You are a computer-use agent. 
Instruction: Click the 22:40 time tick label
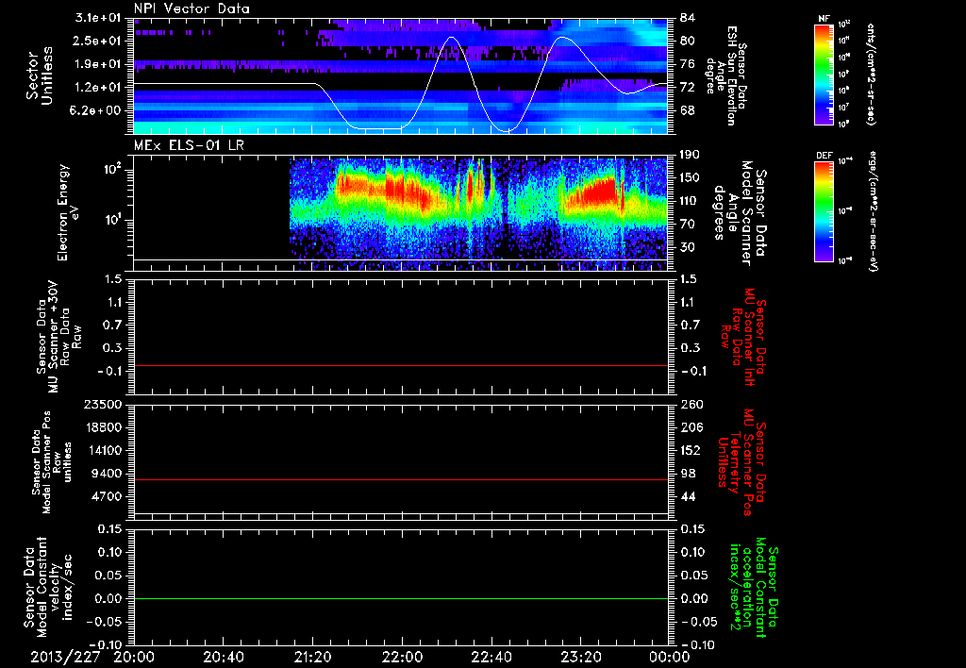(x=491, y=657)
